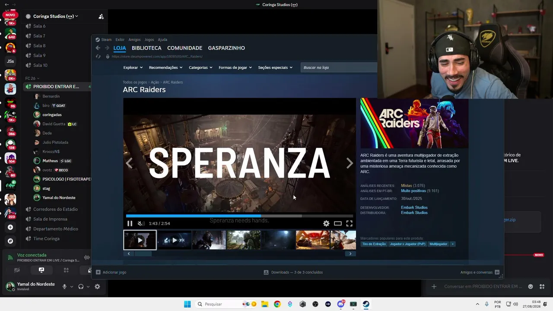Image resolution: width=553 pixels, height=311 pixels.
Task: Click the media strip scrollbar handle
Action: click(143, 254)
